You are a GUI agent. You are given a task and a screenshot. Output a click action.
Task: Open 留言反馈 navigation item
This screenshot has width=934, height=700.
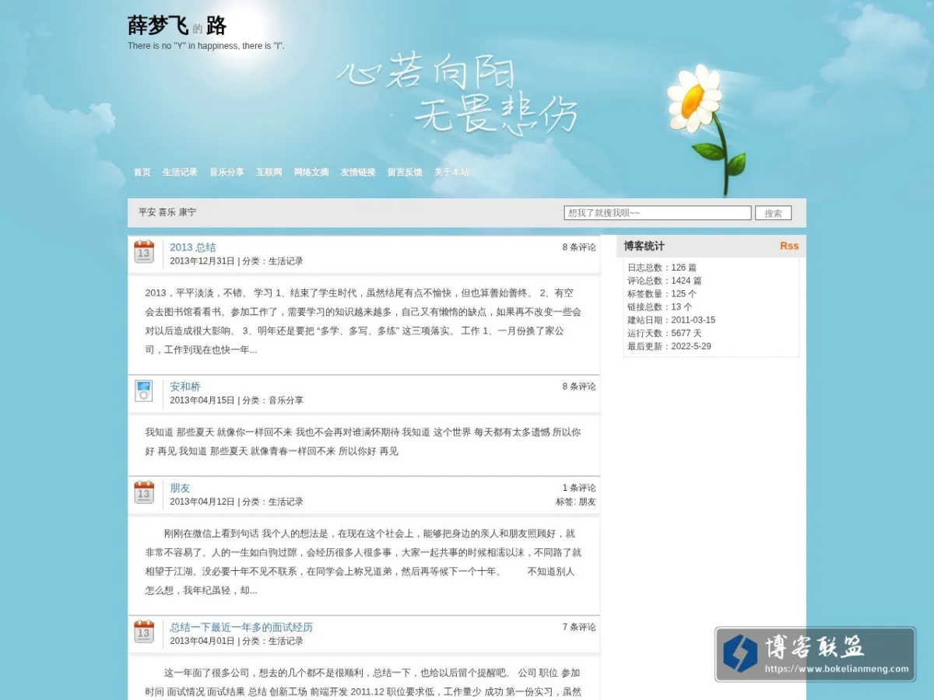pyautogui.click(x=405, y=173)
